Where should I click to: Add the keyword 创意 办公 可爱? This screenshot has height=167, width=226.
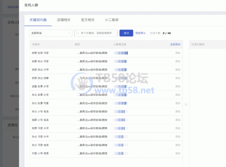point(178,61)
